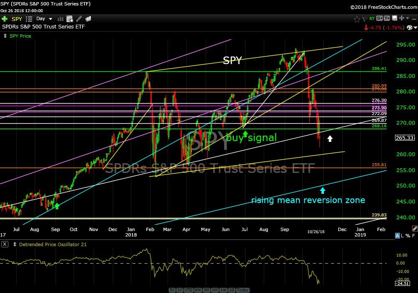The image size is (418, 293).
Task: Open the watchlist icon next to SPY
Action: click(x=29, y=19)
